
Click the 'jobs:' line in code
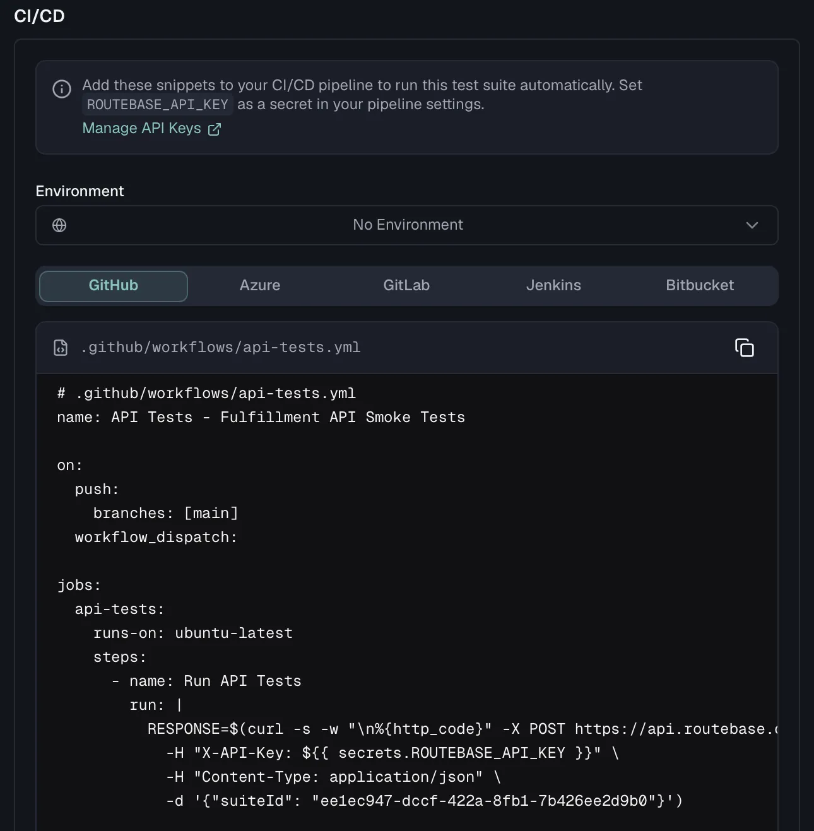pos(79,586)
